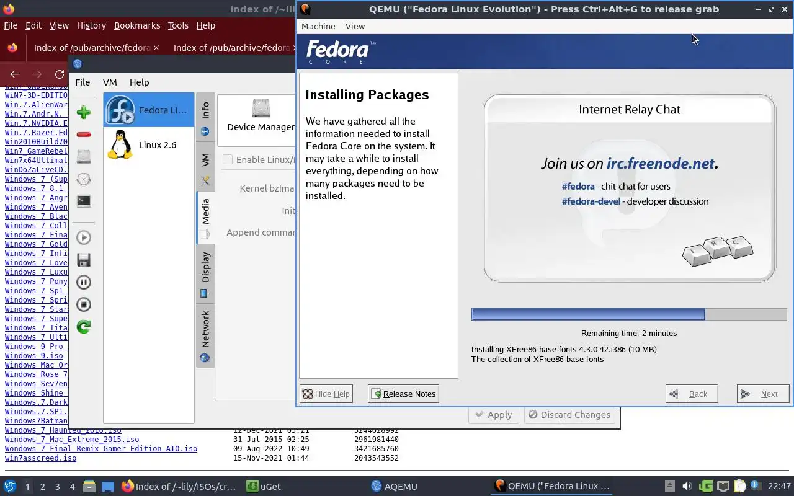
Task: Go back with Firefox back arrow
Action: (15, 74)
